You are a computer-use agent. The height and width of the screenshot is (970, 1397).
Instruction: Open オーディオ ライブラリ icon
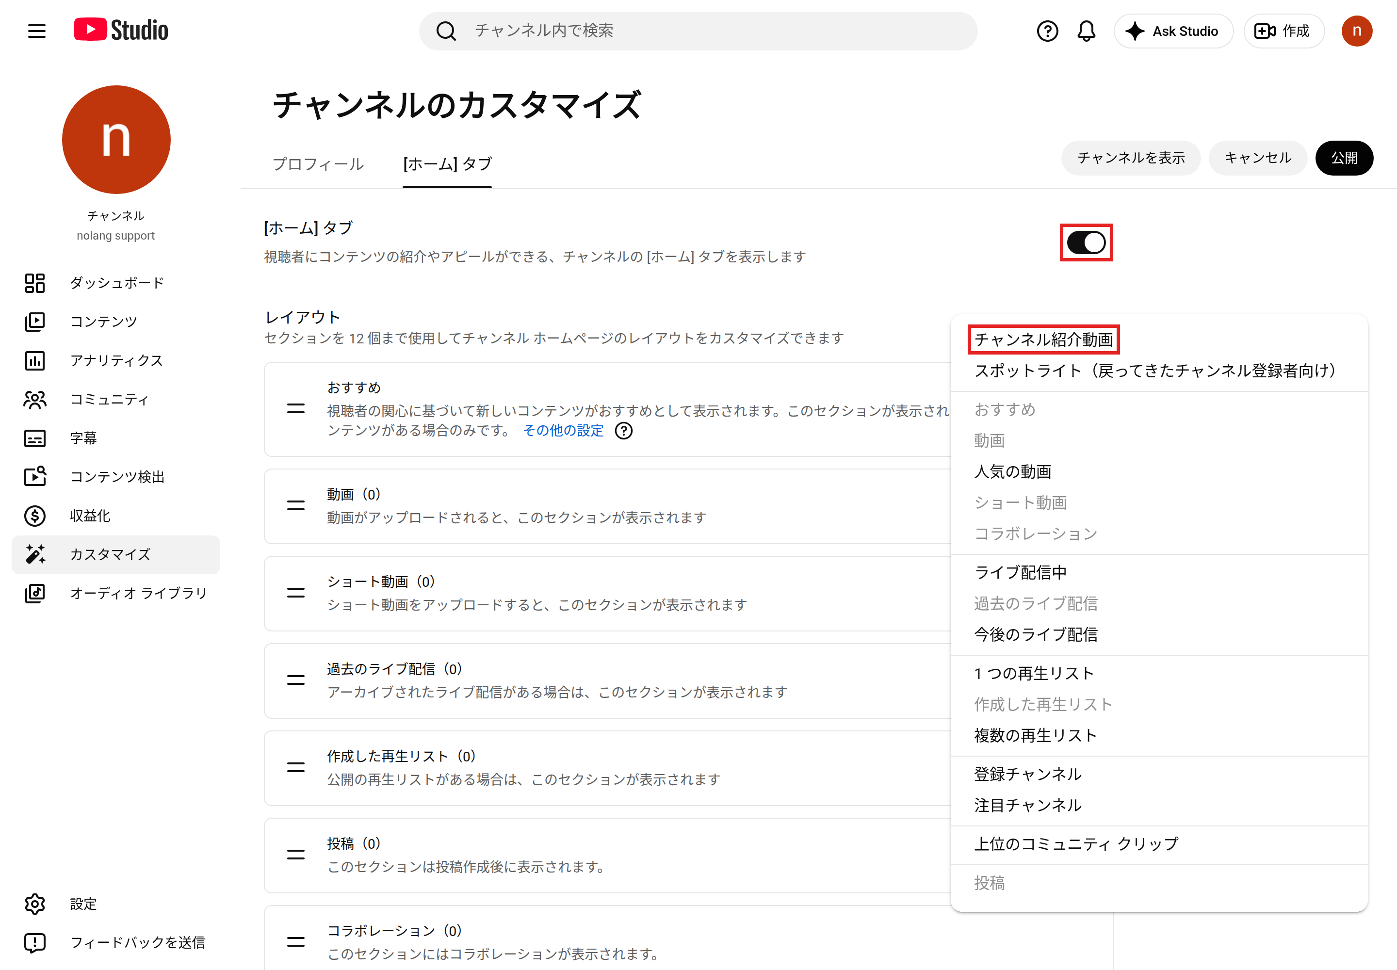click(34, 593)
